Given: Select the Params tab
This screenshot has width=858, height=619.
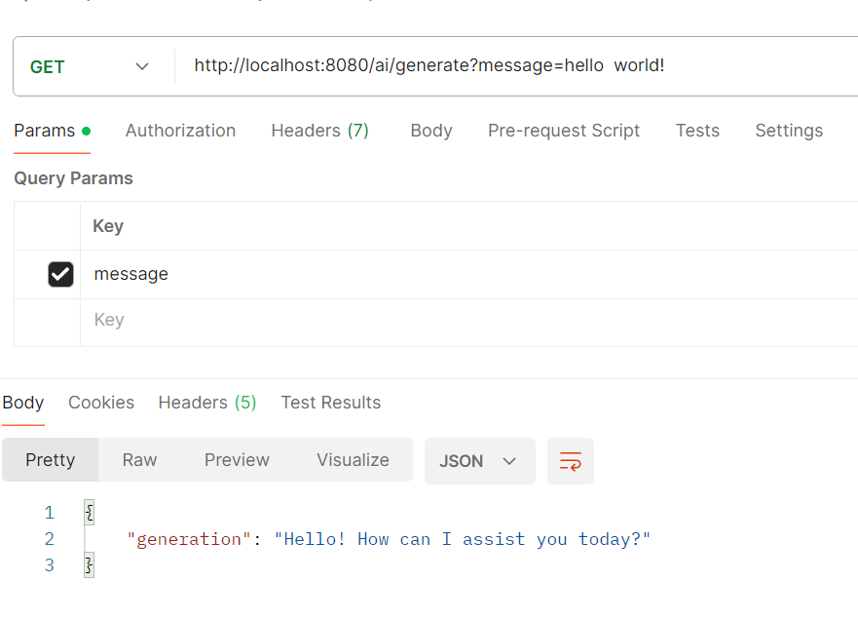Looking at the screenshot, I should click(45, 131).
